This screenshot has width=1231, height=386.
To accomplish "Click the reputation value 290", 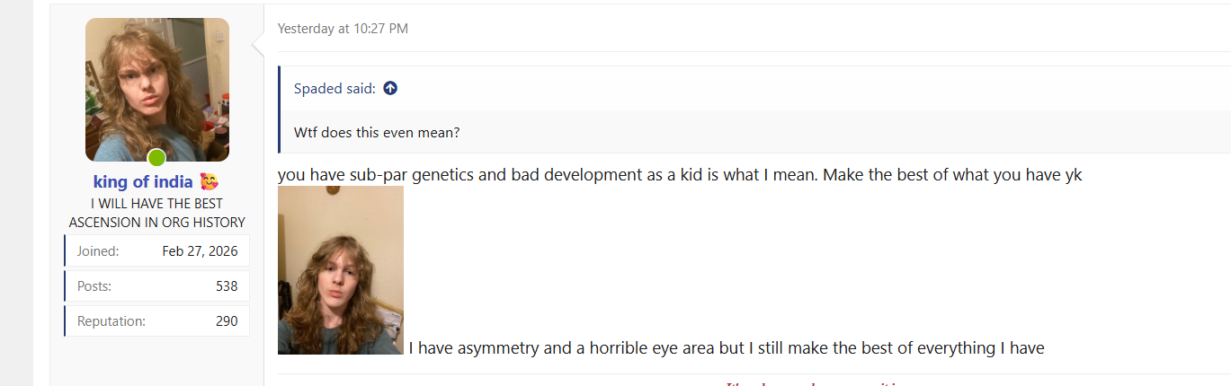I will click(227, 320).
